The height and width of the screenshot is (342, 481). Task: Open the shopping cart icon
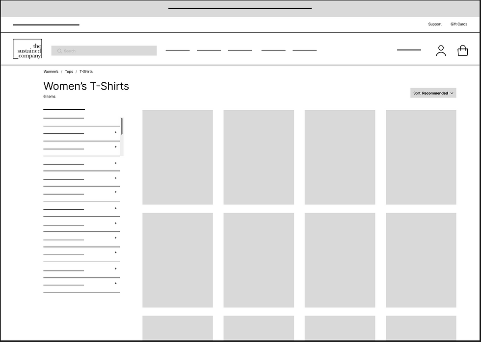pos(462,50)
